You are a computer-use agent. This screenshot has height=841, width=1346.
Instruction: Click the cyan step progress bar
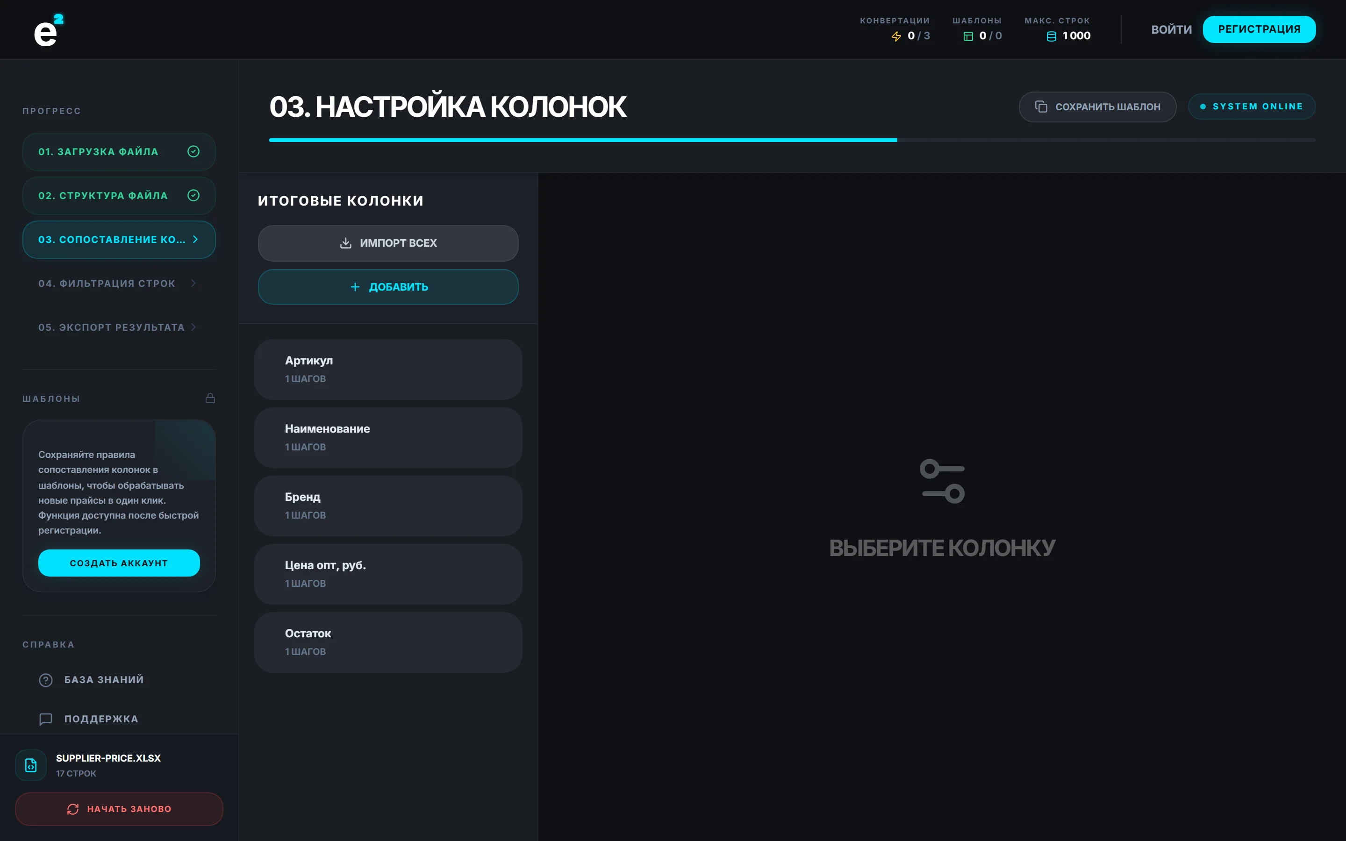coord(583,140)
